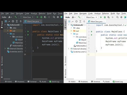The image size is (127, 95).
Task: Click horizontal scrollbar of light editor
Action: click(x=103, y=79)
